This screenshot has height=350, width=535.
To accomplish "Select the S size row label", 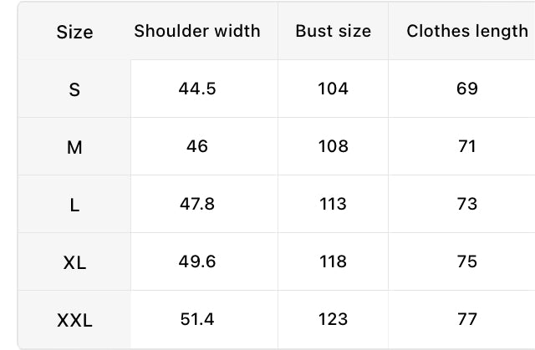I will 74,89.
